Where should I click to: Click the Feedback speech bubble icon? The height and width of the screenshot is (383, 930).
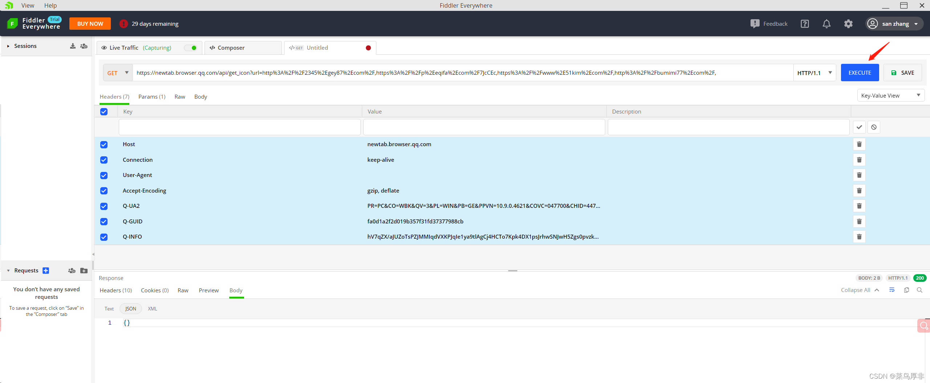(x=755, y=24)
